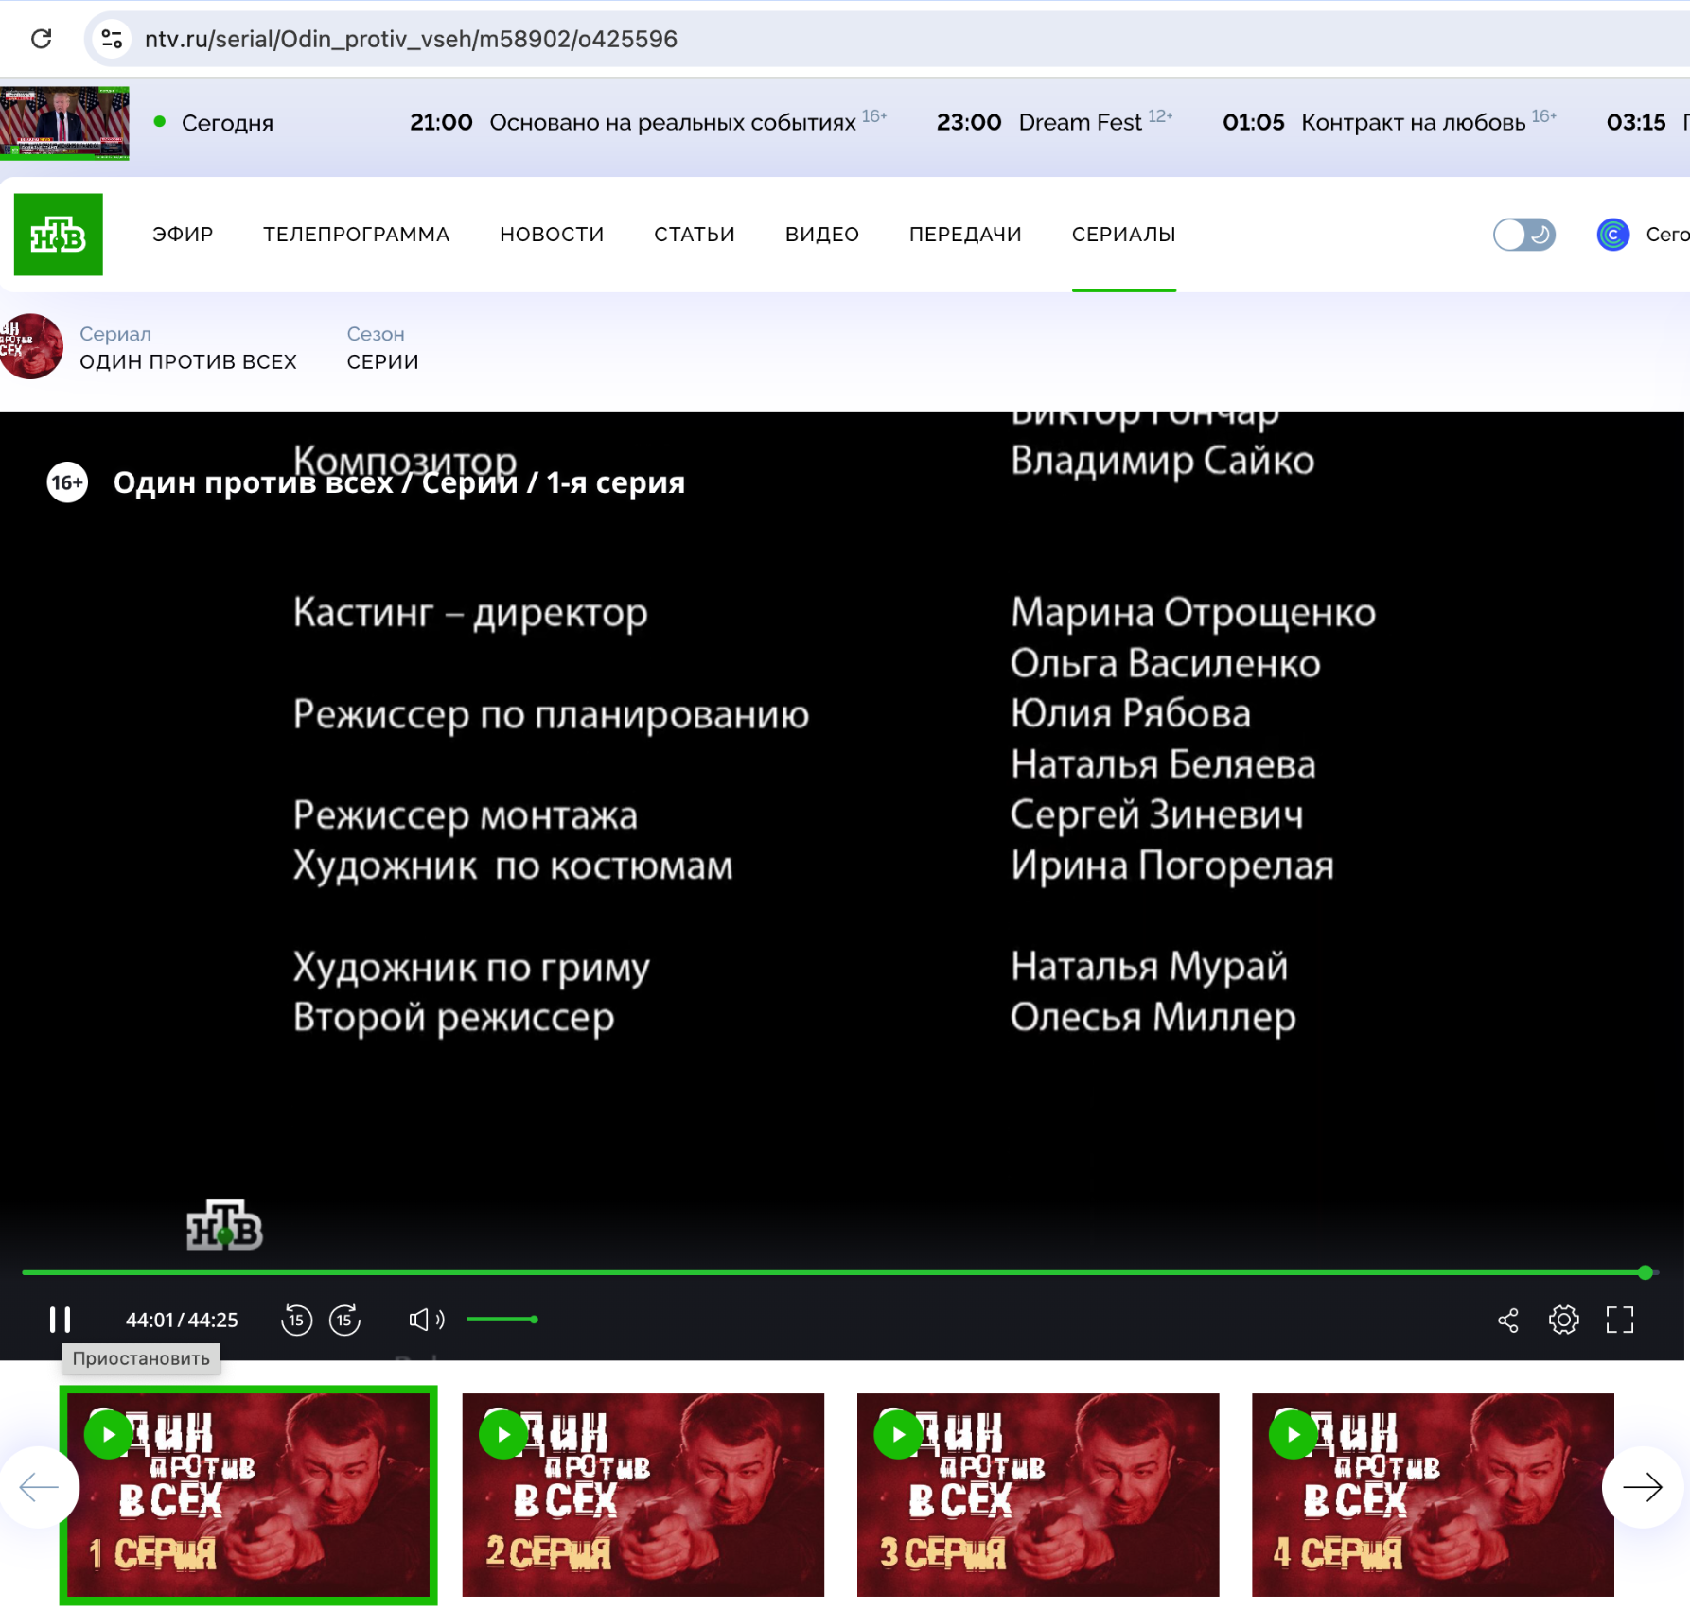Open the Сериал ОДИН ПРОТИВ ВСЕХ link
Image resolution: width=1690 pixels, height=1610 pixels.
click(x=187, y=348)
